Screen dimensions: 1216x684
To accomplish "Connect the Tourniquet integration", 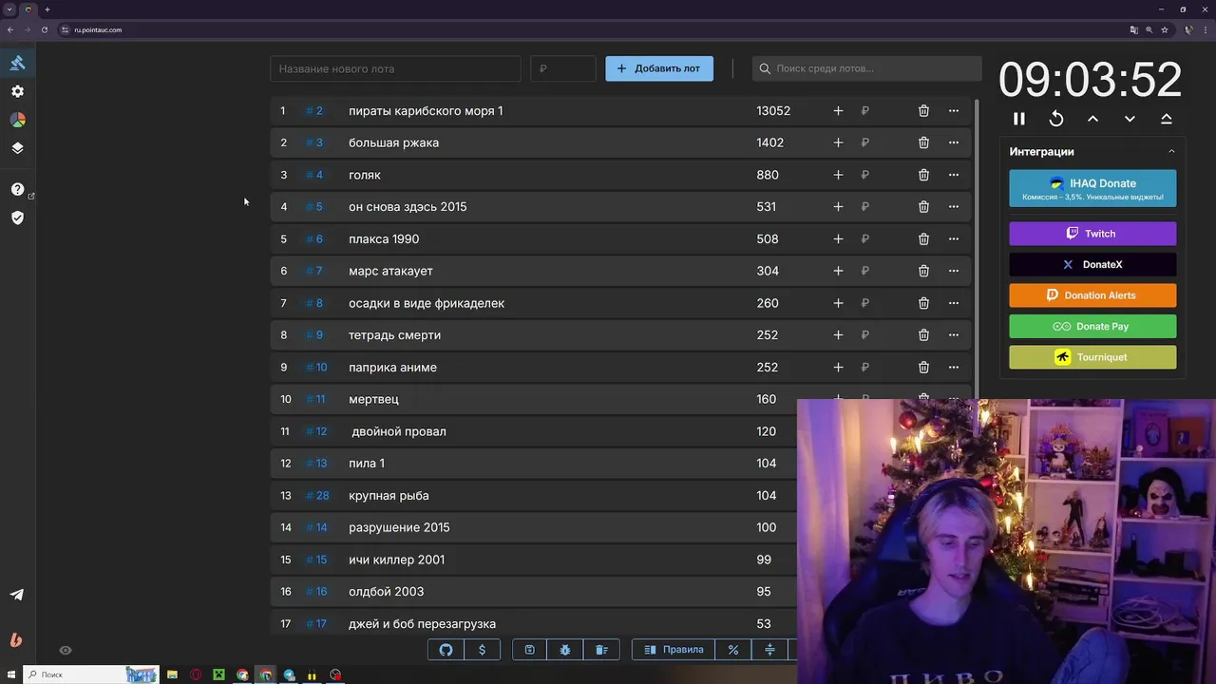I will [1092, 357].
